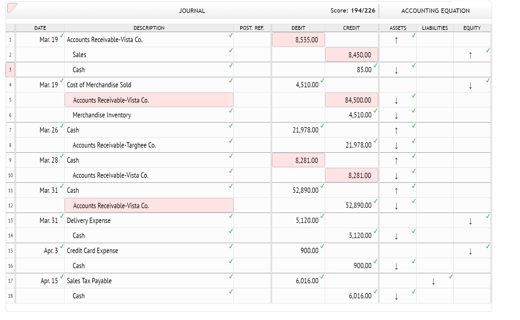
Task: Click the checkmark beside the Mar. 28 date
Action: (62, 155)
